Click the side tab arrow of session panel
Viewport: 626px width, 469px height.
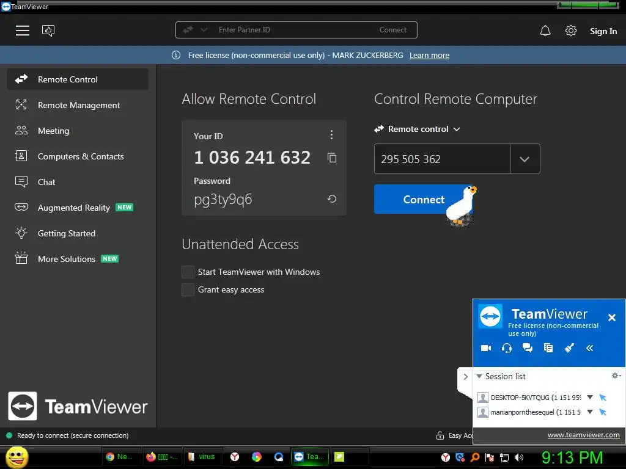pyautogui.click(x=465, y=376)
